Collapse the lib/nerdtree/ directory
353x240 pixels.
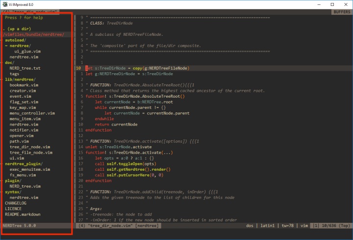[x=20, y=80]
